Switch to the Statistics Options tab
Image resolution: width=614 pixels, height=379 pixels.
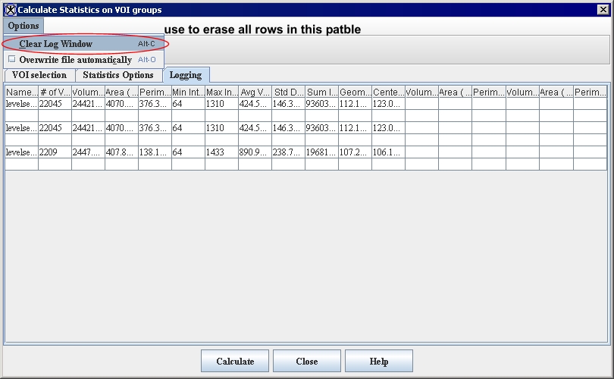pos(118,75)
